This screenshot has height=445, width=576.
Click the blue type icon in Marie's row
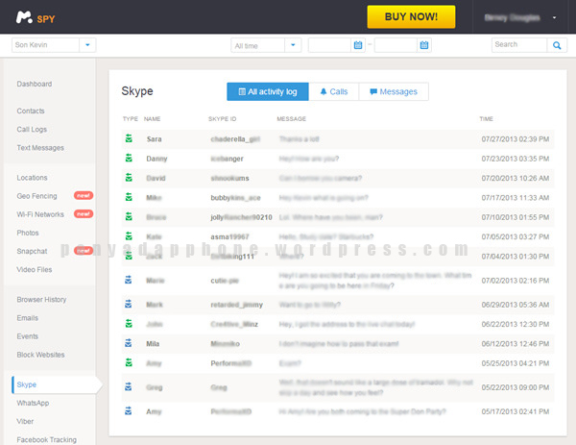128,281
